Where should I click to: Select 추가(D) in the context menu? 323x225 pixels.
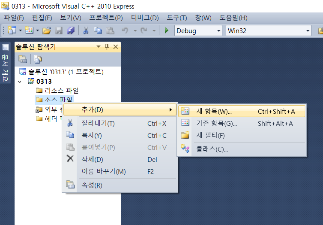coord(120,109)
